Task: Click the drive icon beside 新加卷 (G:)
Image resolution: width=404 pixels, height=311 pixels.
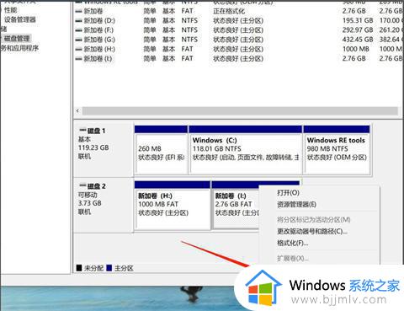Action: point(78,40)
